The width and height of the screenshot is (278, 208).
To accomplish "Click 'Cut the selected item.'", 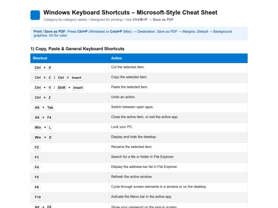I will (128, 67).
